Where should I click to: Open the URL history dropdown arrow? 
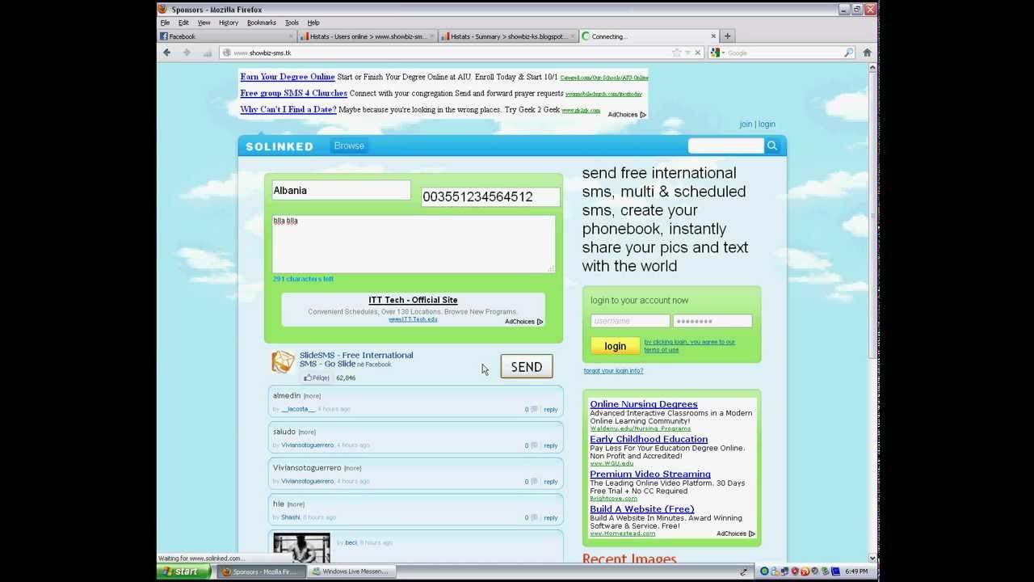[x=687, y=53]
